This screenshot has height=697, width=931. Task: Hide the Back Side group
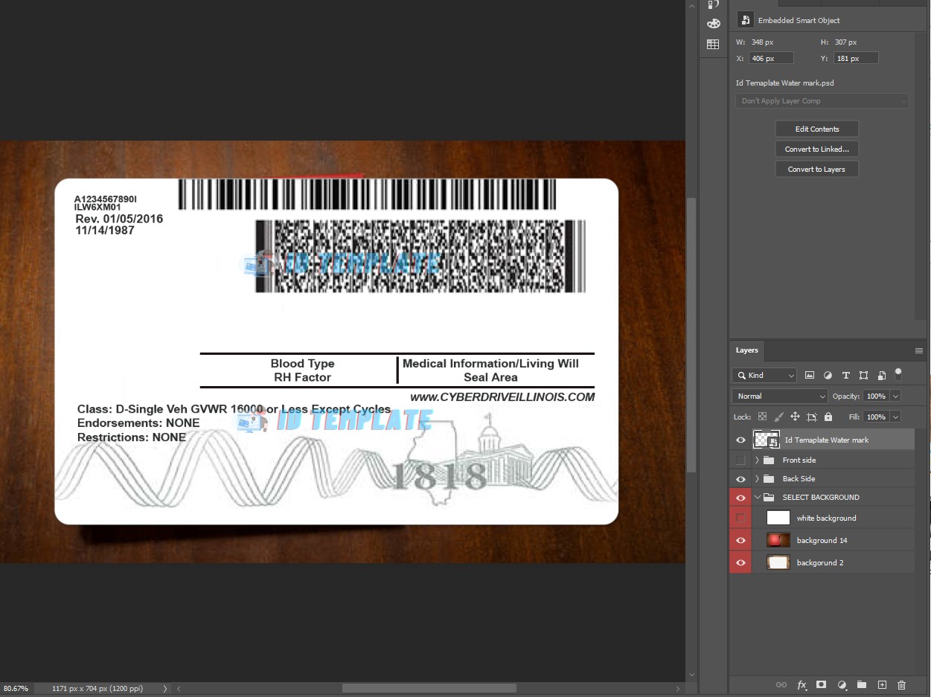[740, 479]
